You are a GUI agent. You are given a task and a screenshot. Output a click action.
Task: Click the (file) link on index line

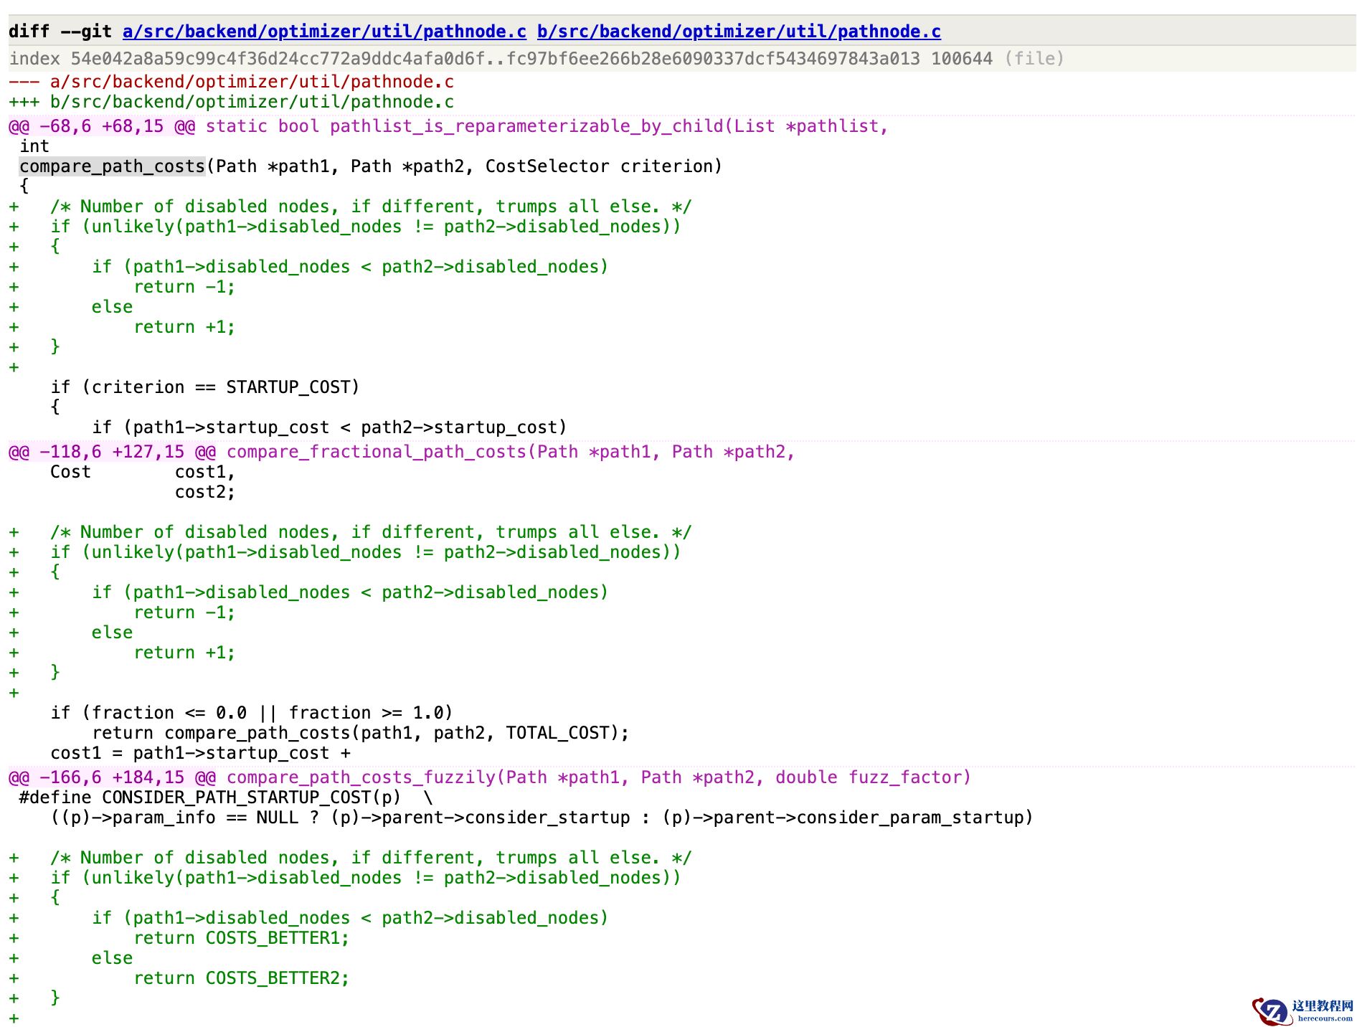coord(1034,59)
